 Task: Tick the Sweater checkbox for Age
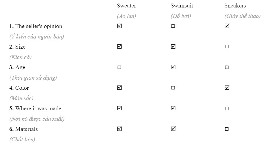click(x=119, y=67)
